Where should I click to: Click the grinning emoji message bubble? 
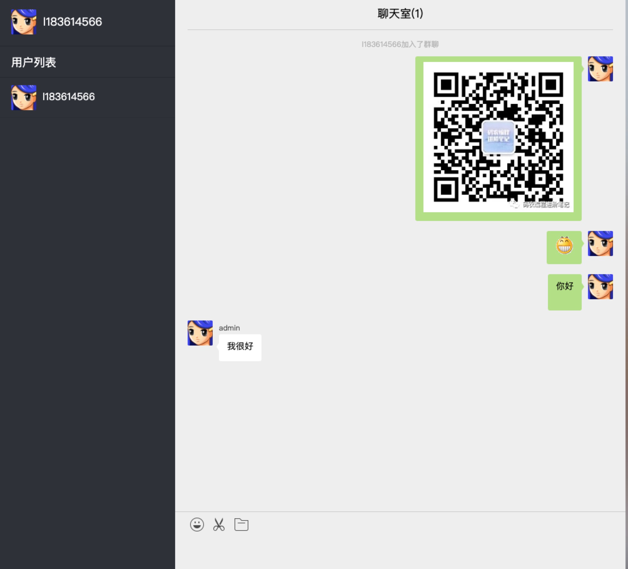[x=564, y=247]
